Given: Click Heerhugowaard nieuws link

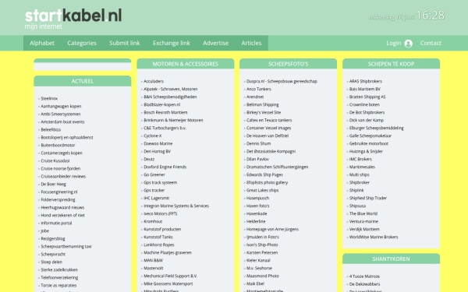Looking at the screenshot, I should click(62, 207).
